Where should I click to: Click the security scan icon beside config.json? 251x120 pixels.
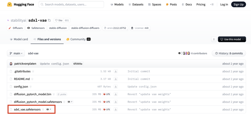30,87
